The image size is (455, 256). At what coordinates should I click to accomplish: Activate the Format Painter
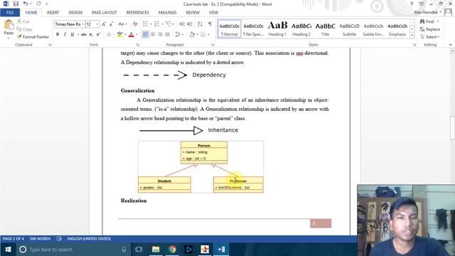33,37
